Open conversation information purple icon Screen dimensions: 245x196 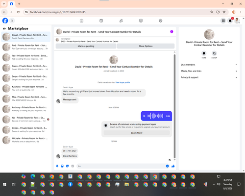(171, 32)
